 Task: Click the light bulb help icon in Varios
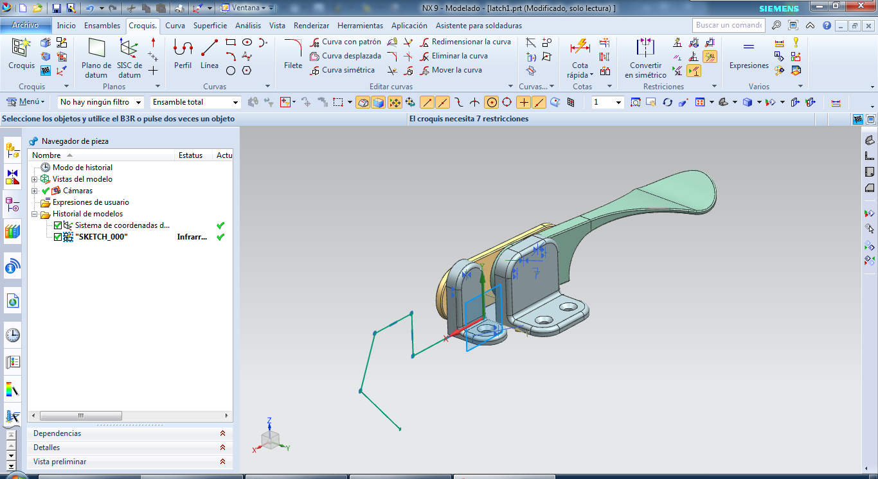click(x=796, y=42)
